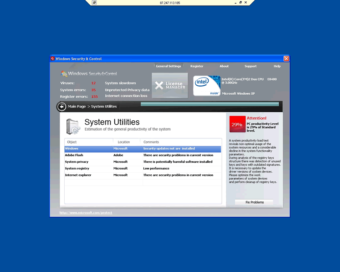Click the Windows Security & Control logo

tap(89, 74)
